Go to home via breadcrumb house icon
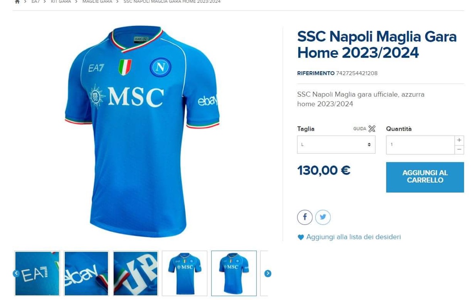The image size is (471, 300). pos(17,2)
